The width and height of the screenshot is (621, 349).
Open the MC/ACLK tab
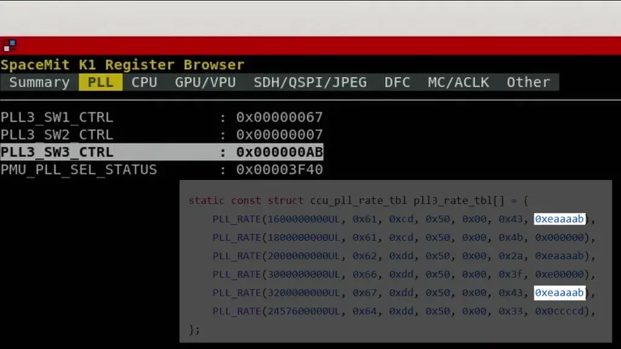[458, 82]
